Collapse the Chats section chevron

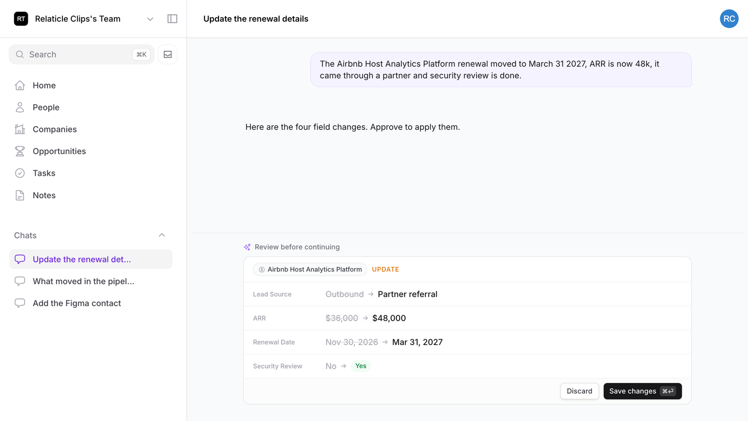(162, 235)
